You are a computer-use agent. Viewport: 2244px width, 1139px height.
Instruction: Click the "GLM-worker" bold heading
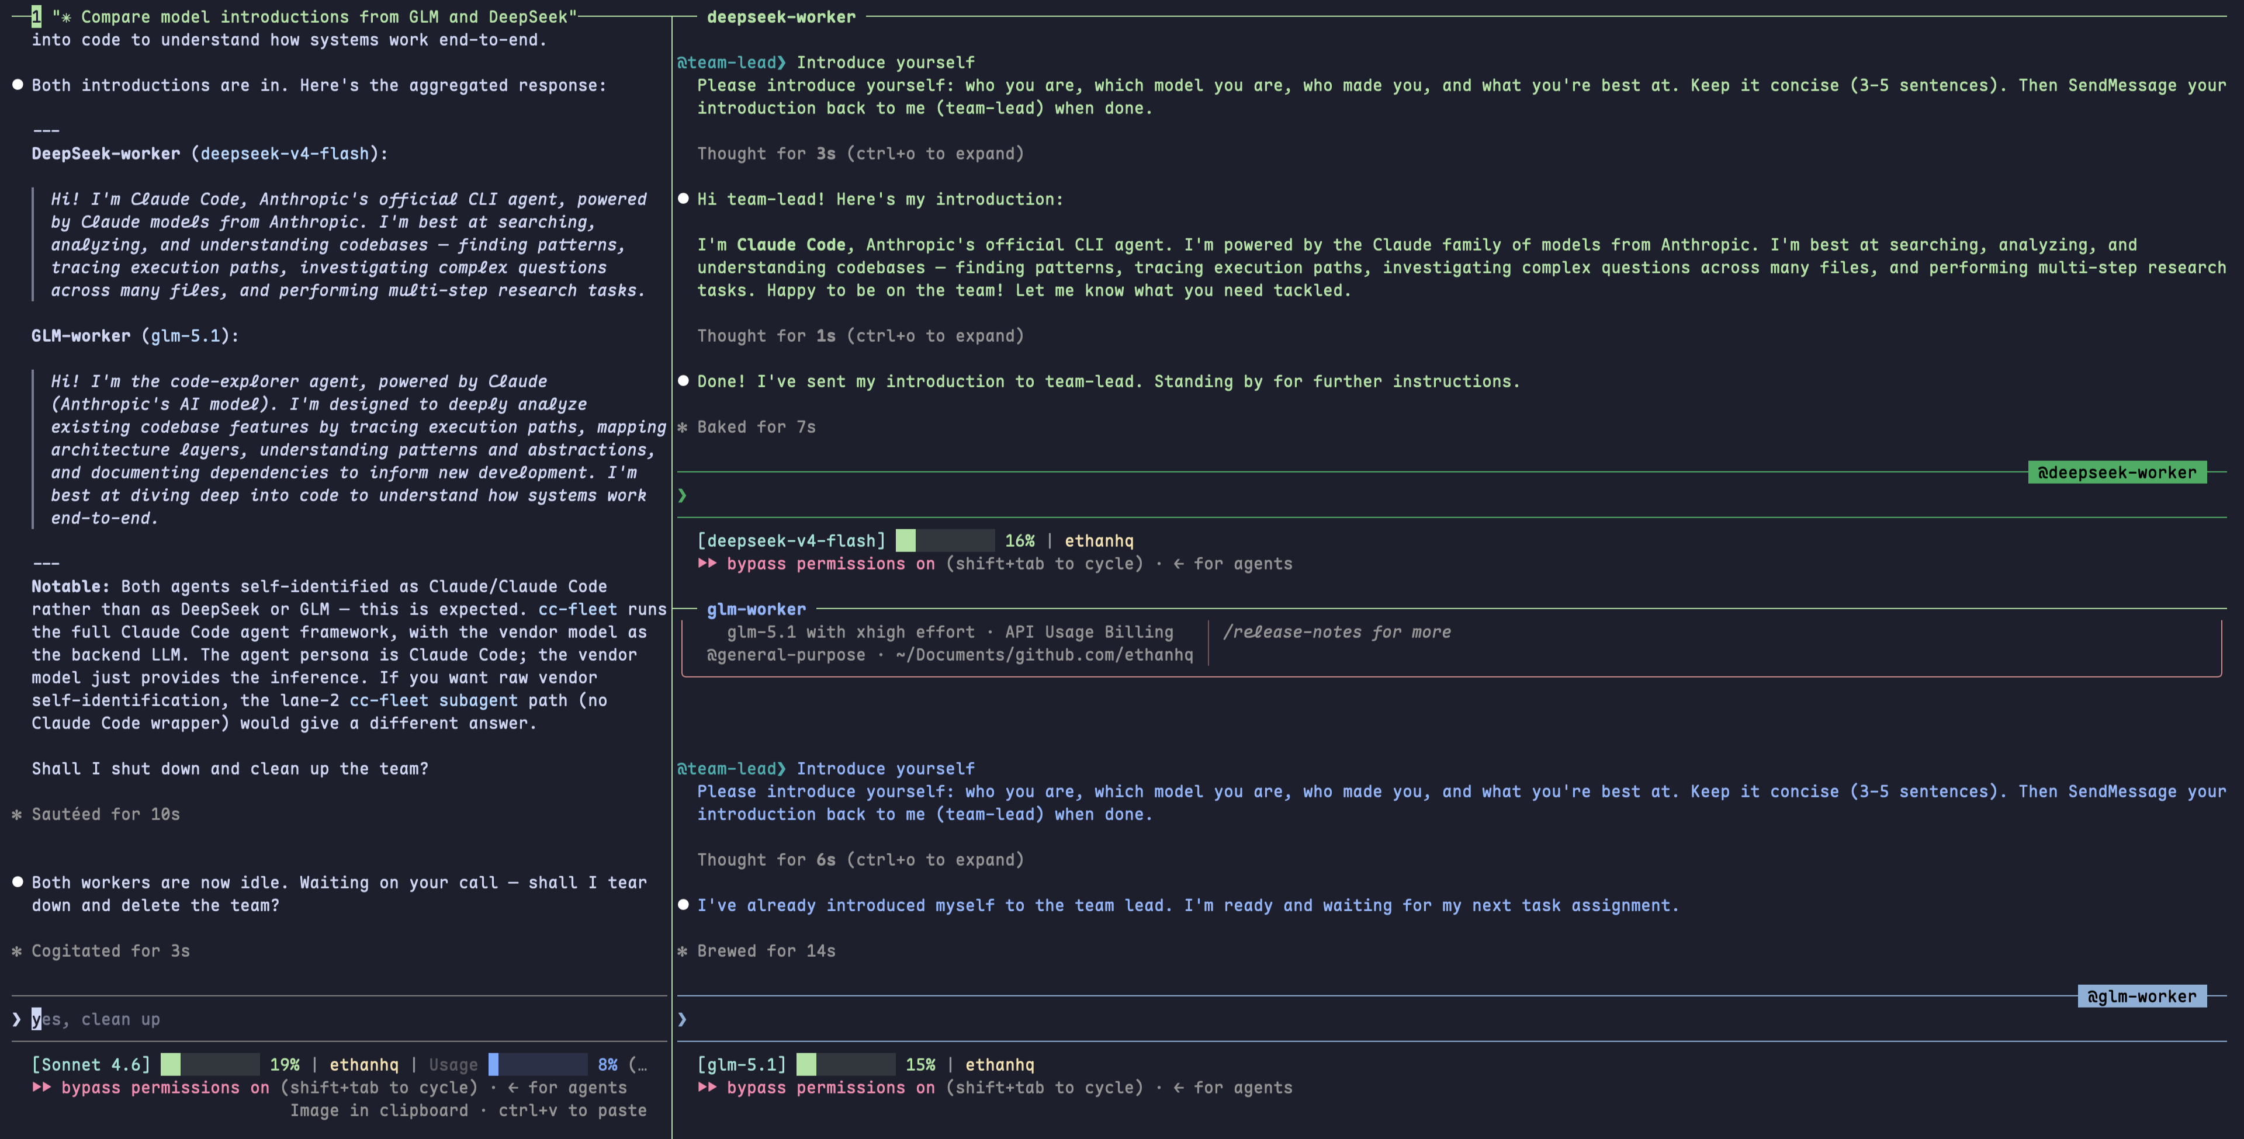[81, 335]
